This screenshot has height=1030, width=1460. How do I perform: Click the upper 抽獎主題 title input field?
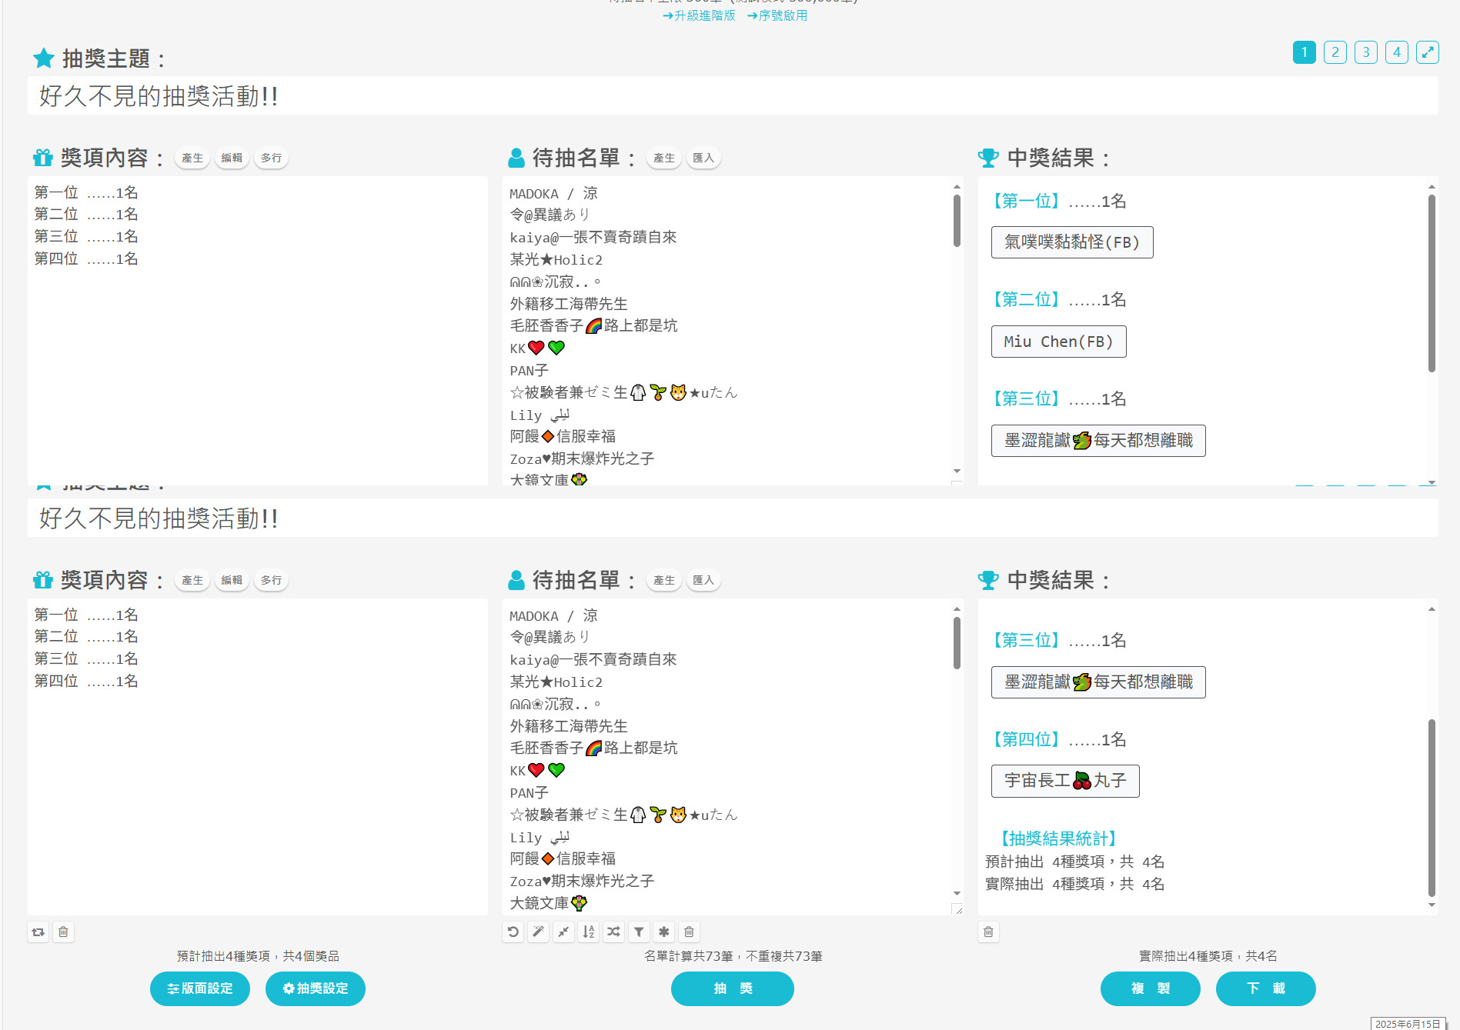click(733, 95)
